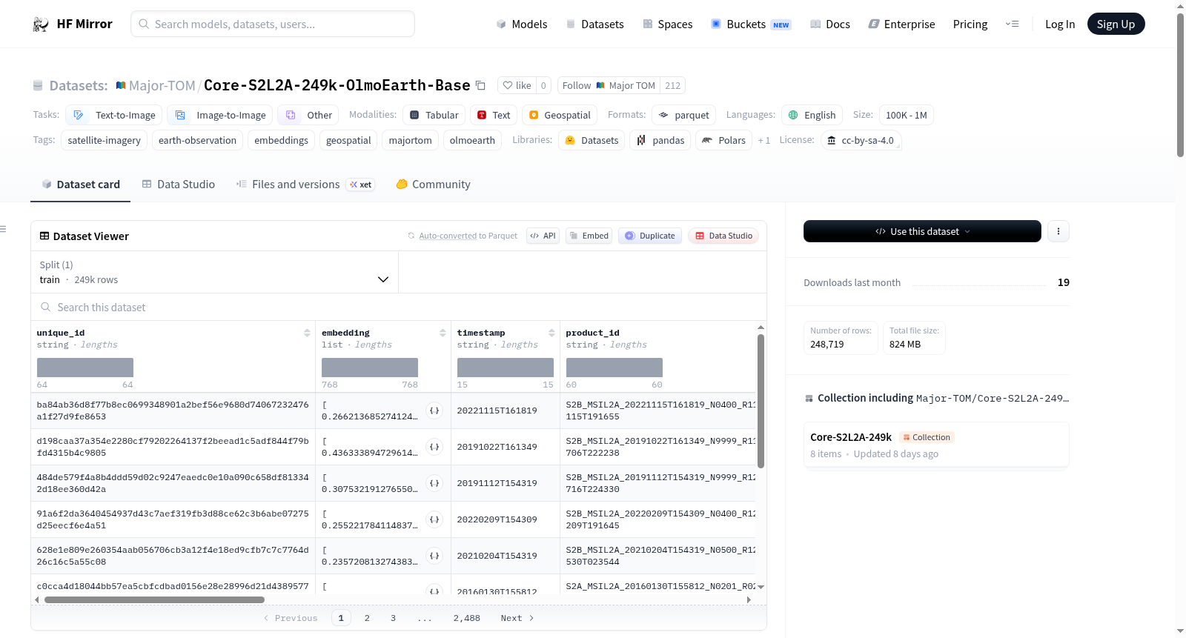Select the parquet format tag
Viewport: 1186px width, 638px height.
684,115
